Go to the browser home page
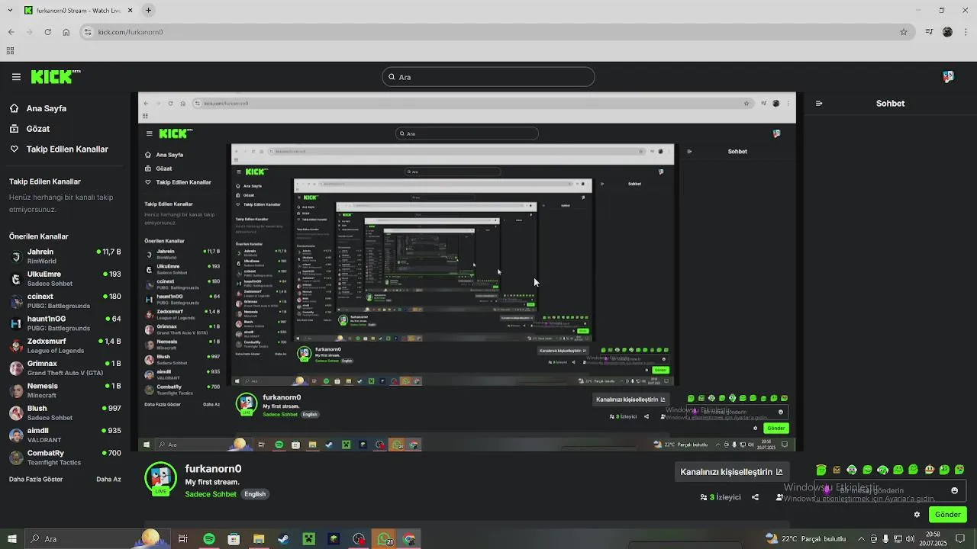 coord(66,32)
